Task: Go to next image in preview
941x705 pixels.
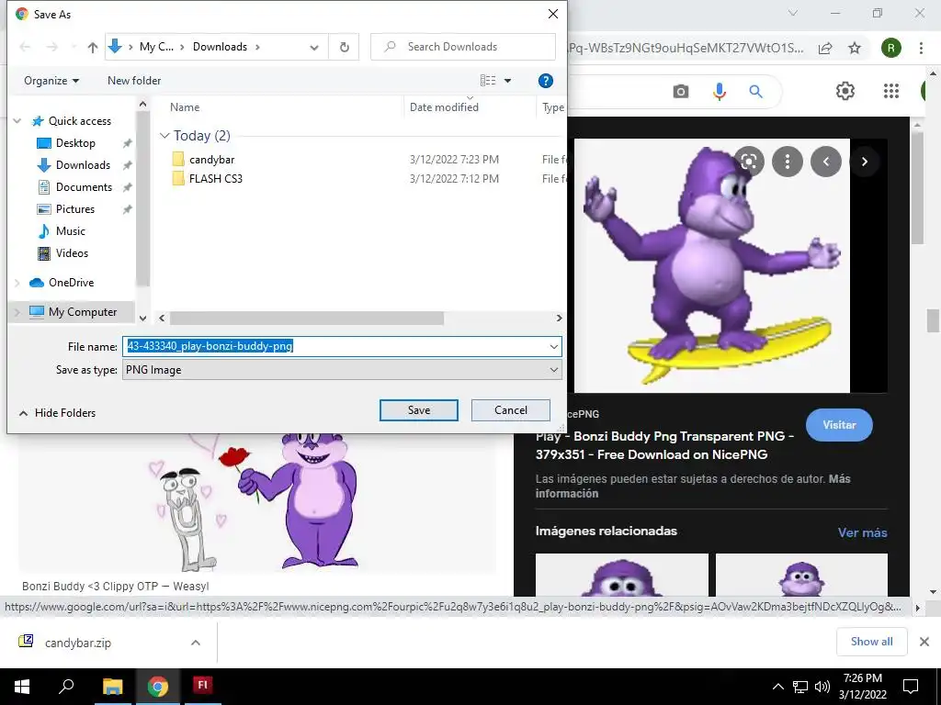Action: [864, 162]
